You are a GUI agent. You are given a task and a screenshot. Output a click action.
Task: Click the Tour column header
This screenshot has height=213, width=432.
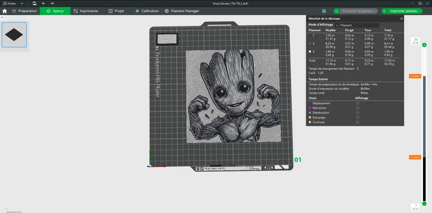(x=368, y=30)
